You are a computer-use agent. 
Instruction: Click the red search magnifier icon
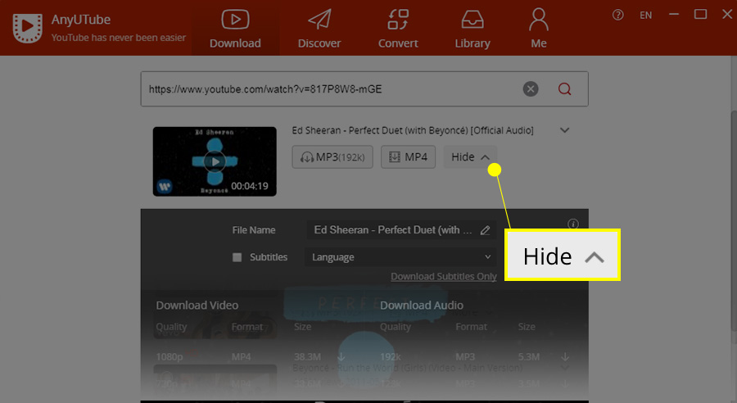tap(564, 89)
